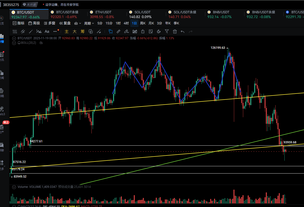Click the 未开通 membership badge
The width and height of the screenshot is (304, 207).
[x=29, y=5]
